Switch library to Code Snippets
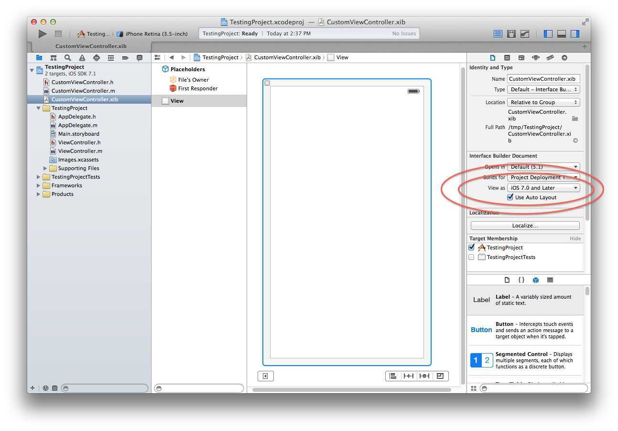 (521, 280)
